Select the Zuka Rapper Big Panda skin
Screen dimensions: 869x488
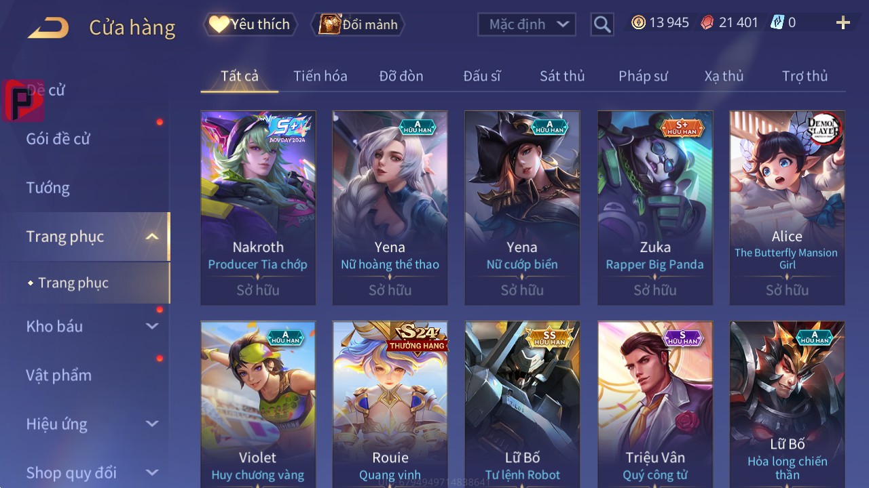(655, 207)
